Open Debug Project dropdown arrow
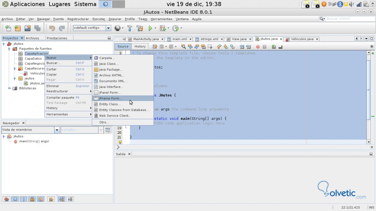 tap(168, 28)
